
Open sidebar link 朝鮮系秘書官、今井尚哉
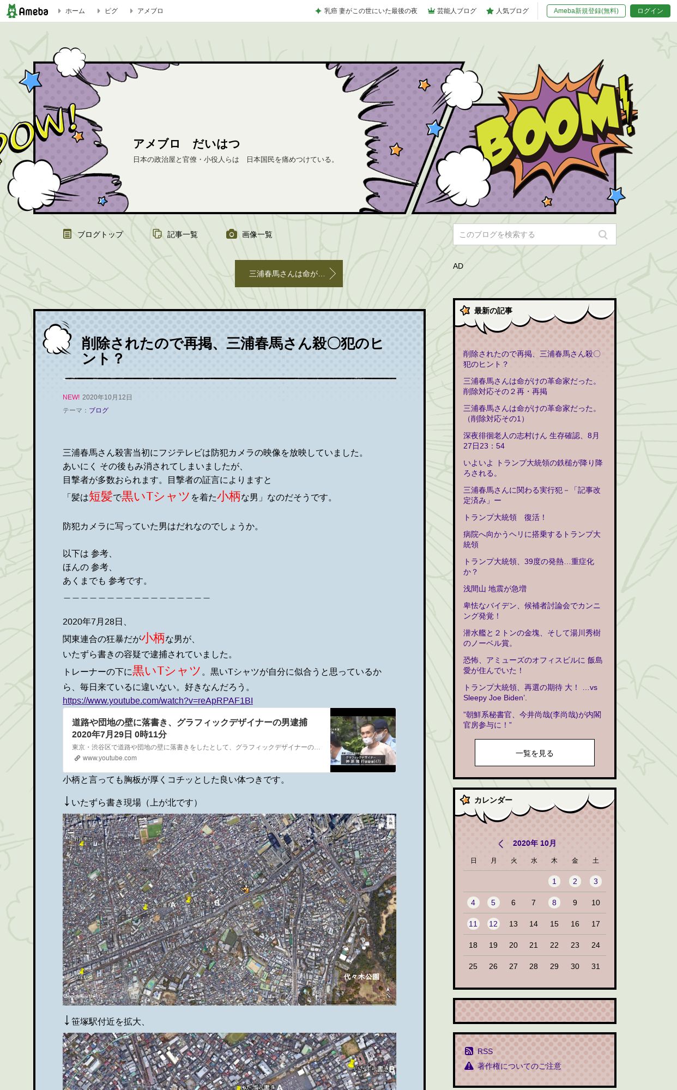[532, 720]
